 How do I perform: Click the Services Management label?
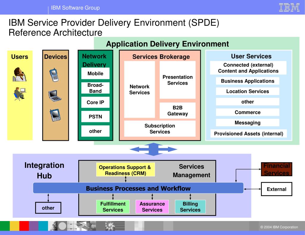coord(192,171)
